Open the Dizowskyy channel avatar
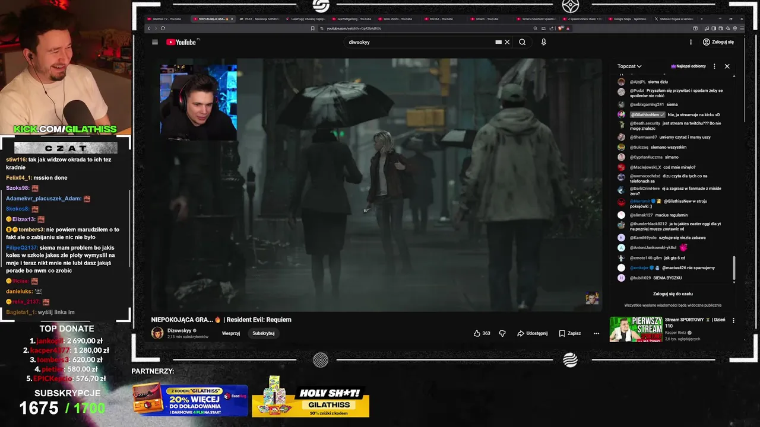 click(157, 333)
